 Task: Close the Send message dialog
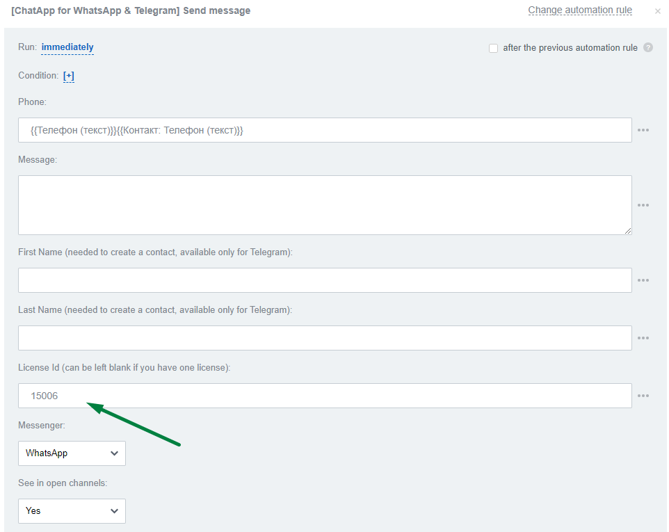point(657,10)
